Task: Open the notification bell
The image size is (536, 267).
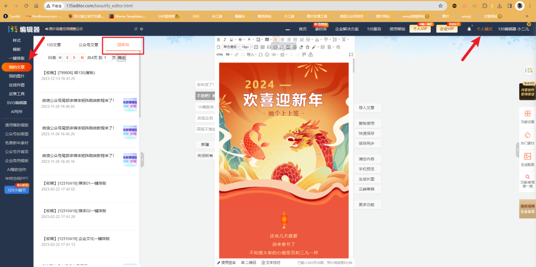Action: [x=469, y=29]
